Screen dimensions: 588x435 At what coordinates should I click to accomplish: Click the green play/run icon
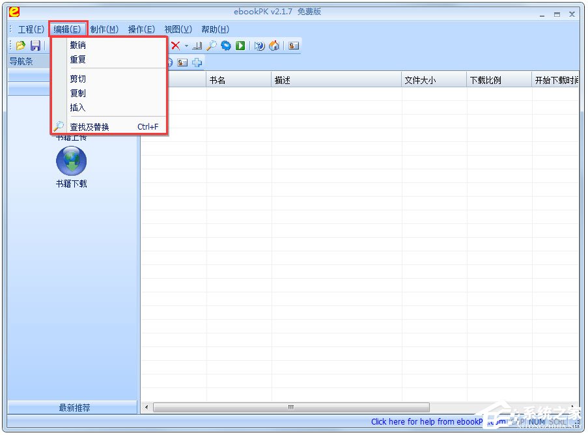point(240,46)
